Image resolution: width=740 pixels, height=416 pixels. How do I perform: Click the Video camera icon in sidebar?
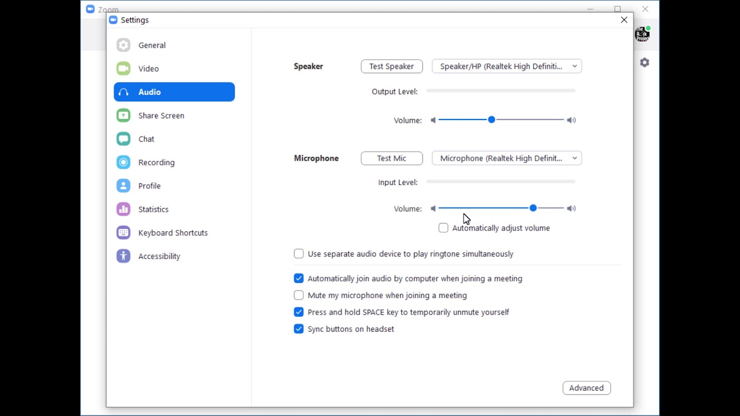pos(123,69)
